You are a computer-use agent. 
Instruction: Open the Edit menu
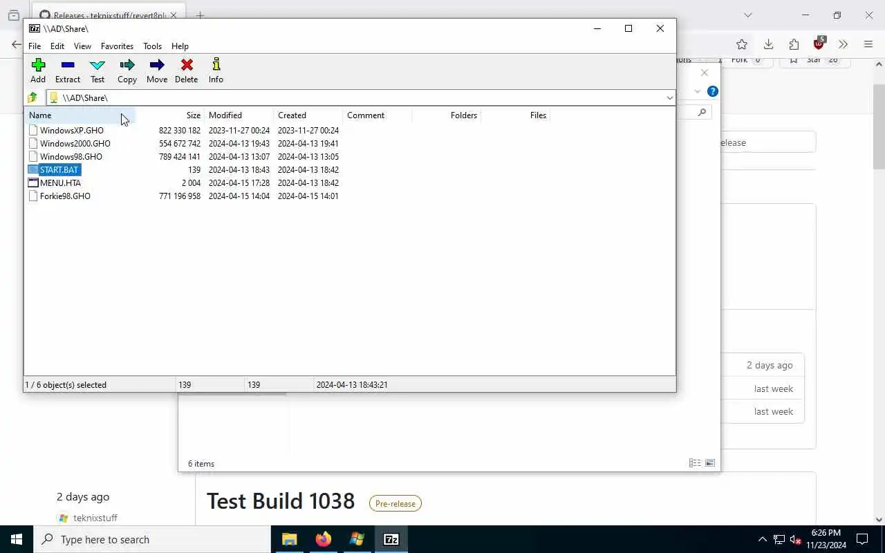pyautogui.click(x=57, y=46)
